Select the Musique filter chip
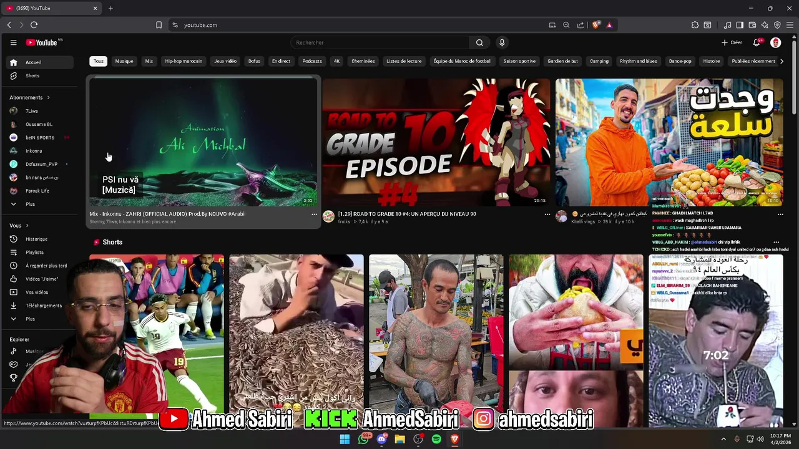 (124, 61)
